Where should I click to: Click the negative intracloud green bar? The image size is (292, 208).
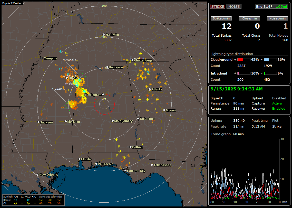click(270, 74)
